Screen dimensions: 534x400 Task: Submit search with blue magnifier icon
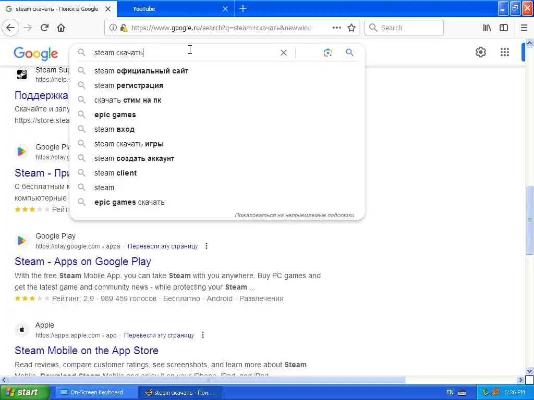click(349, 53)
